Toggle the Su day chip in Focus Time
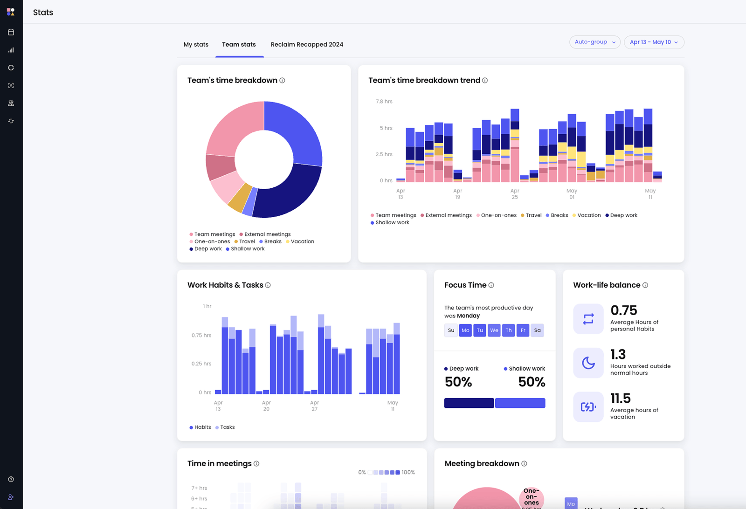 click(451, 330)
